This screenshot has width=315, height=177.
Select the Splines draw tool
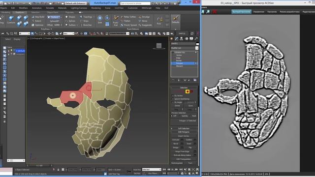[70, 21]
